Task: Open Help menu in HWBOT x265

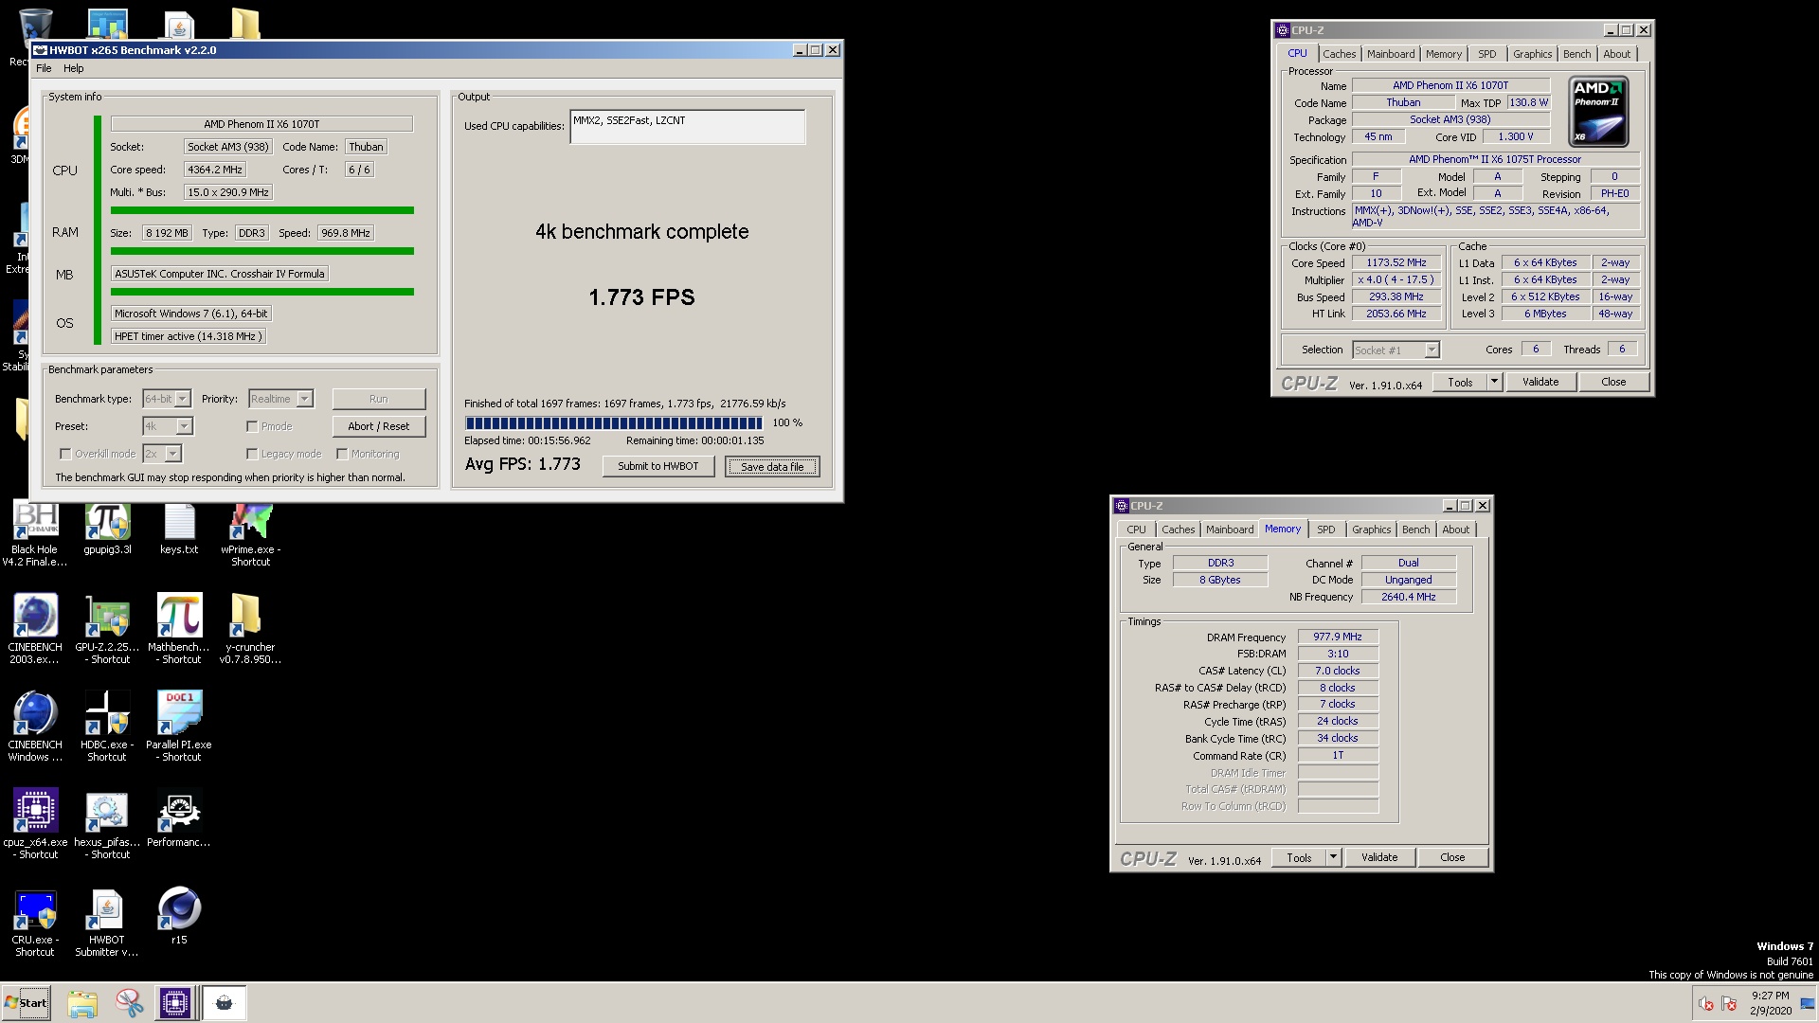Action: point(74,68)
